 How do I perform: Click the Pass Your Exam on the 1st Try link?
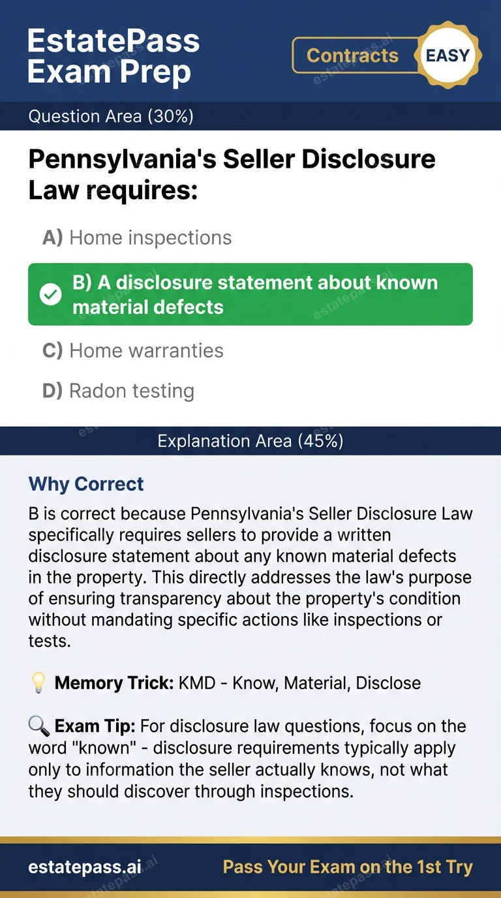coord(348,867)
